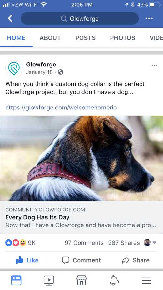Tap the back arrow in header
This screenshot has width=163, height=290.
coord(10,19)
